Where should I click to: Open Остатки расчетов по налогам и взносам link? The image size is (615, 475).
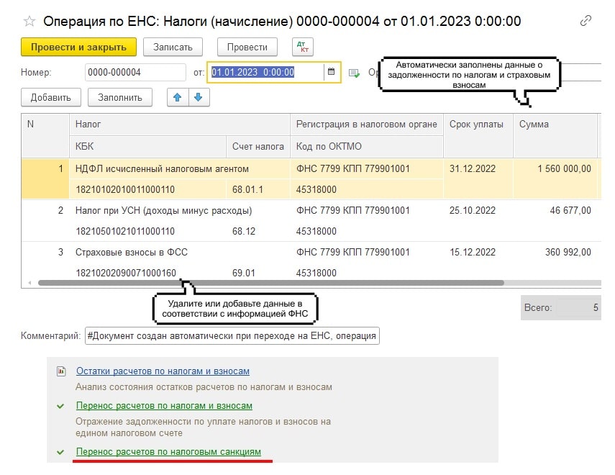(x=163, y=371)
